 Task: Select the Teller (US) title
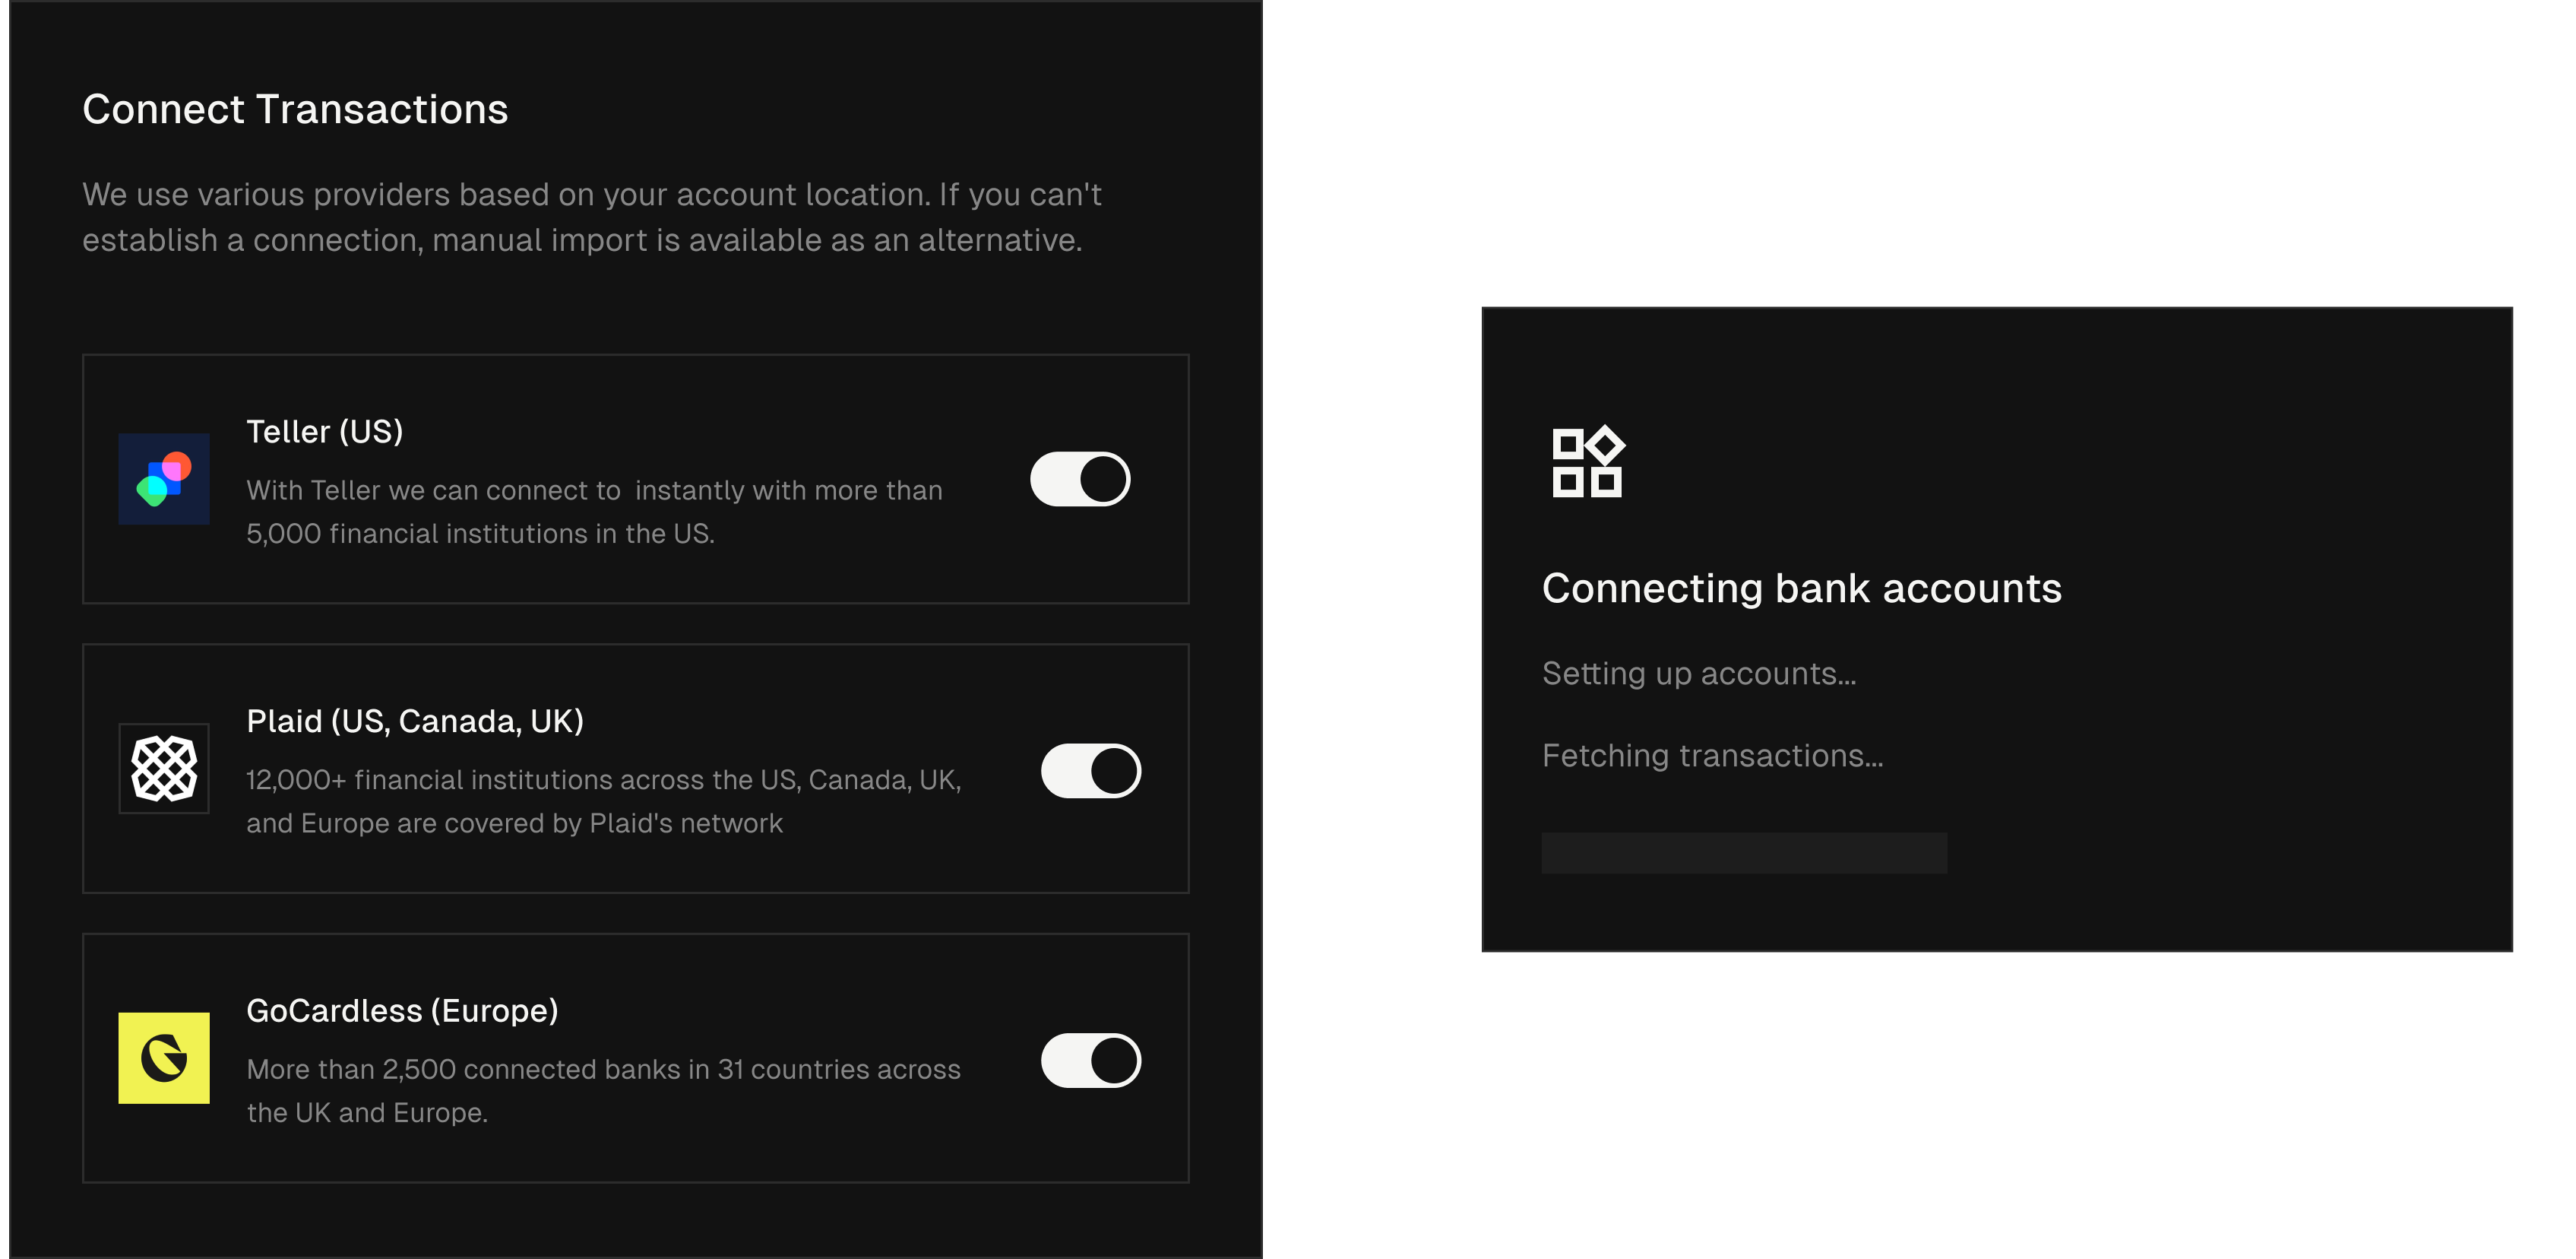click(x=325, y=431)
